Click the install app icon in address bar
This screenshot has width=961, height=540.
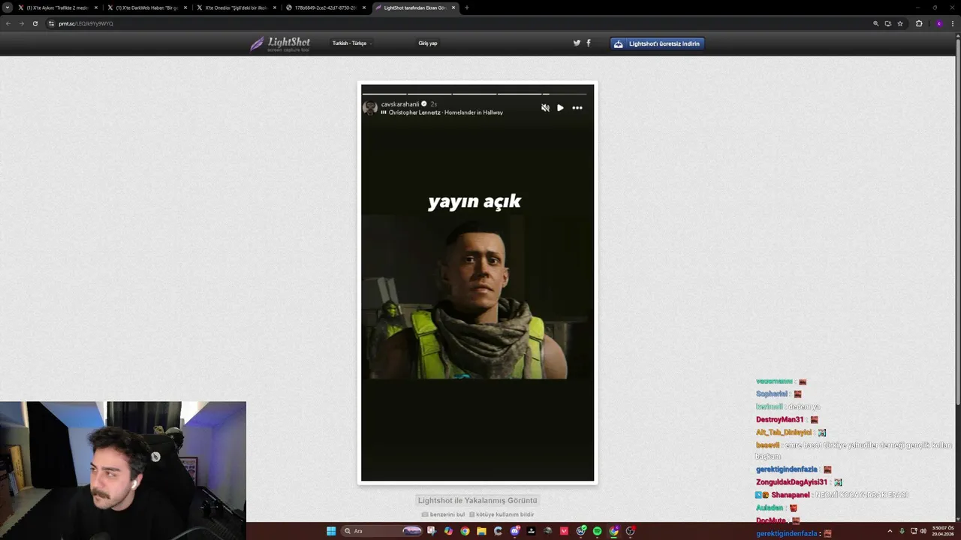coord(887,23)
